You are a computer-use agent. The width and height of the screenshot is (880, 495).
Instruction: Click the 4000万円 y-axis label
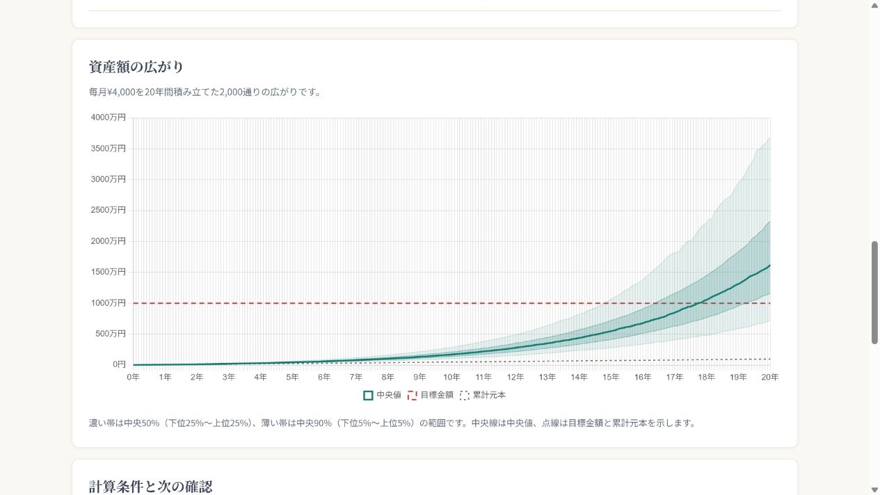[109, 117]
